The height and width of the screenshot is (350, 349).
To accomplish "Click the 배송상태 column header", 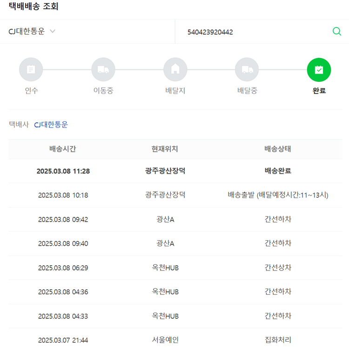I will [278, 149].
